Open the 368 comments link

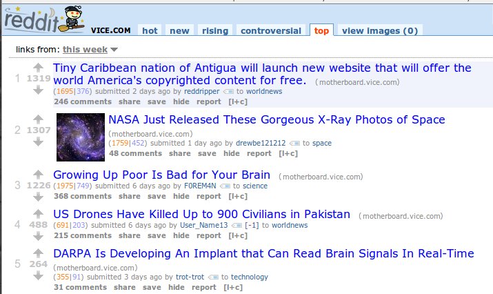coord(83,196)
